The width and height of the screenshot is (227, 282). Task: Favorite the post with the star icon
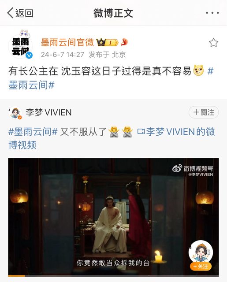pos(213,43)
